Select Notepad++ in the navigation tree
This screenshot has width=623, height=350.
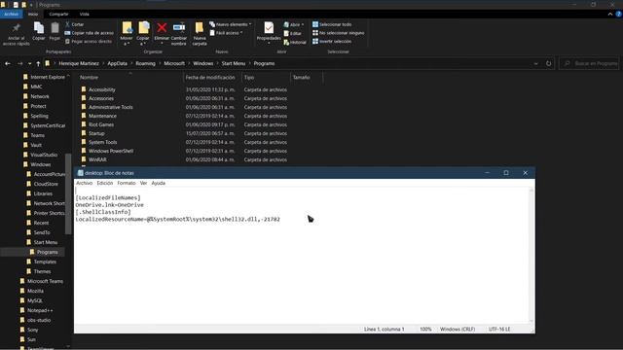[x=40, y=310]
